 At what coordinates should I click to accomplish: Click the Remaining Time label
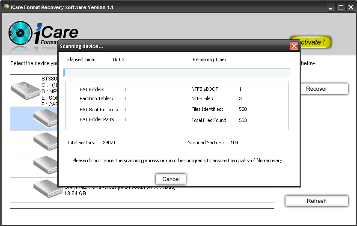tap(209, 59)
